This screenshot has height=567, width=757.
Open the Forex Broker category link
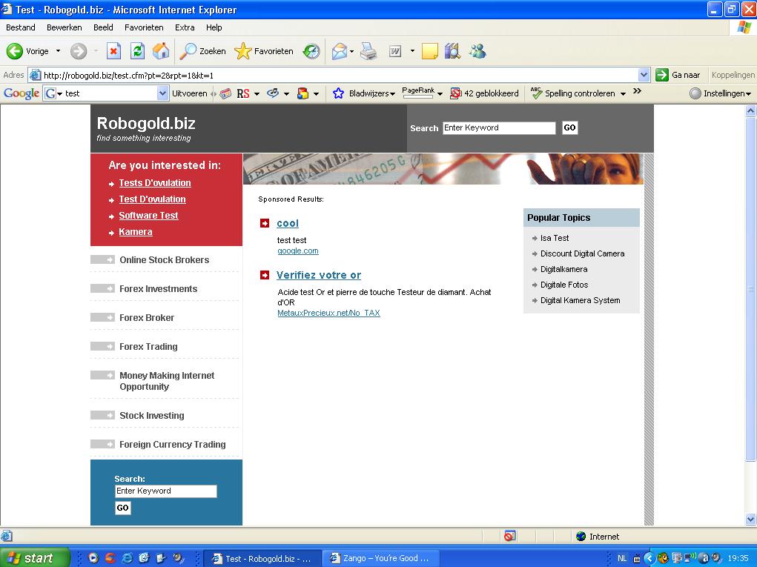(x=147, y=317)
